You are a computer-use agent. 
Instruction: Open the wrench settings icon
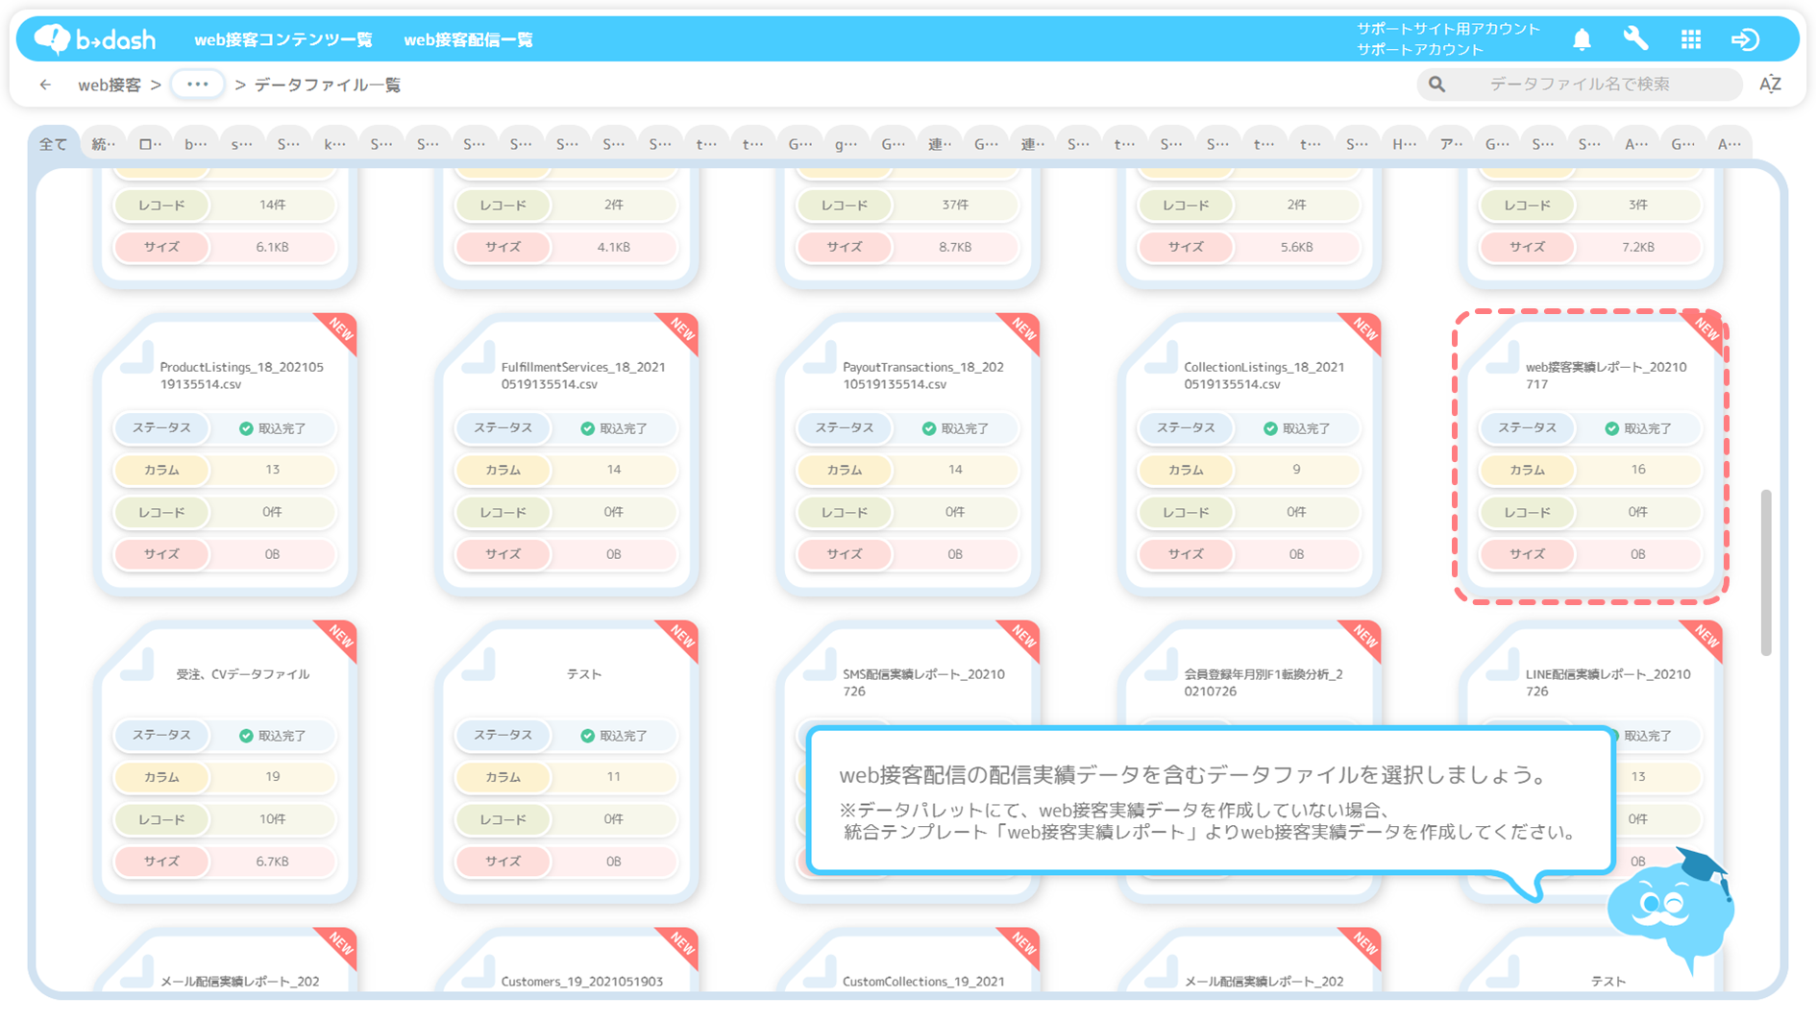1635,38
